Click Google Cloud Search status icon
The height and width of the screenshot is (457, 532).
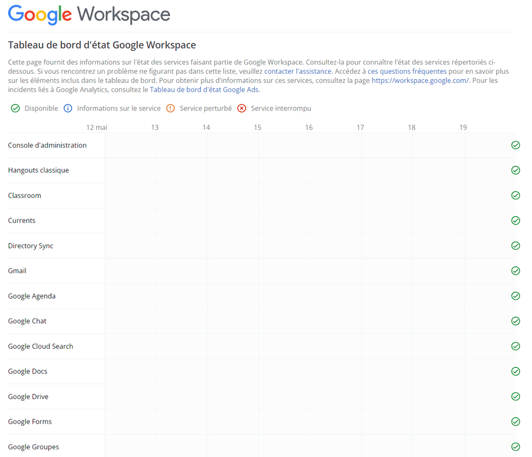click(515, 346)
